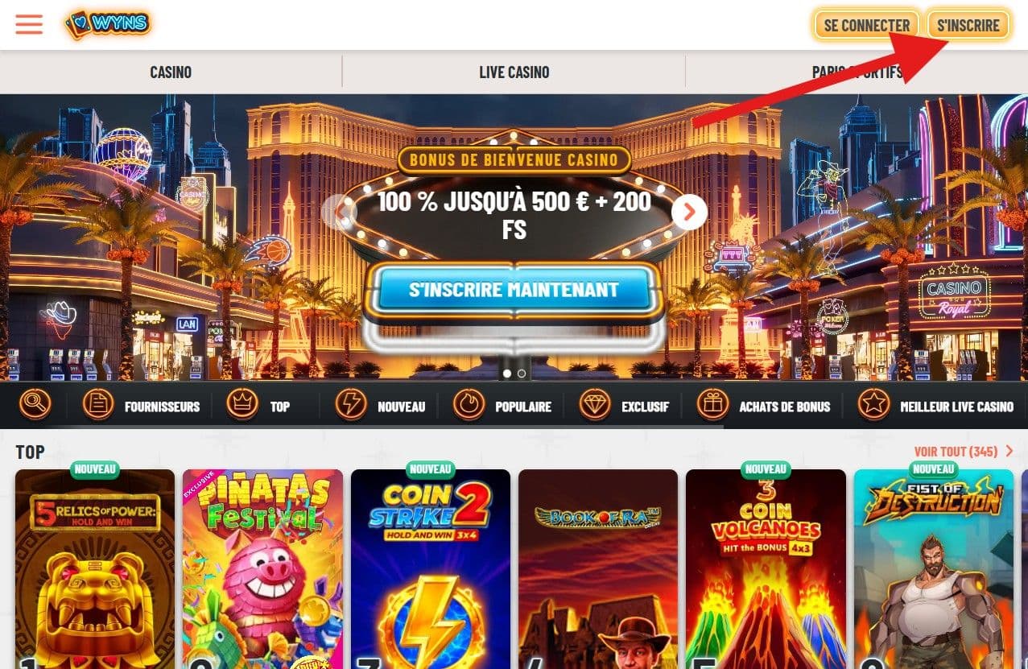The height and width of the screenshot is (669, 1028).
Task: Open the search magnifier icon
Action: pos(35,404)
